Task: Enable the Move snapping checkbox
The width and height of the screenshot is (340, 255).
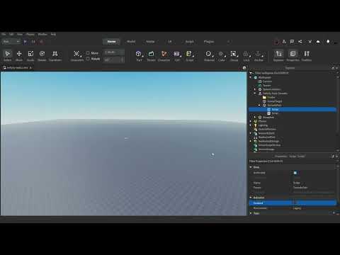Action: point(88,53)
